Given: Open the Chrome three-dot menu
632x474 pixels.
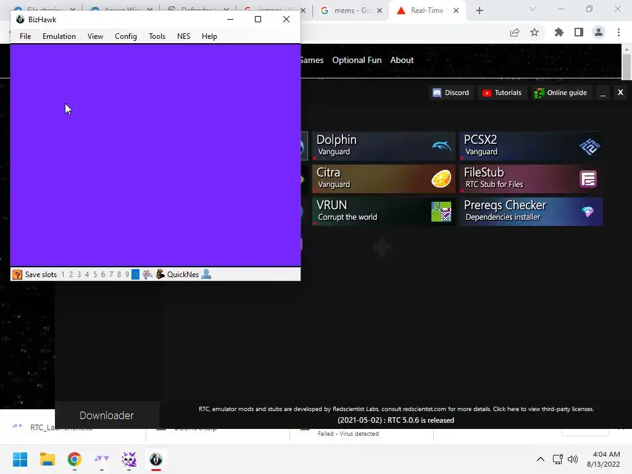Looking at the screenshot, I should click(618, 33).
